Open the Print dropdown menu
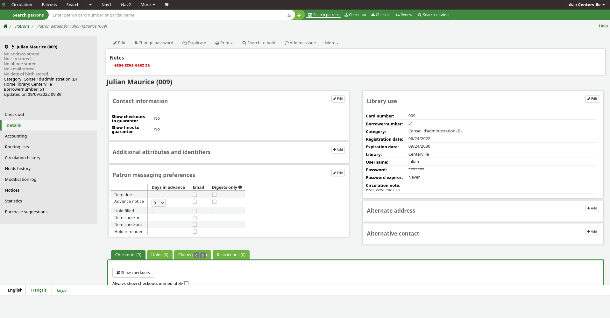Image resolution: width=610 pixels, height=318 pixels. [224, 43]
